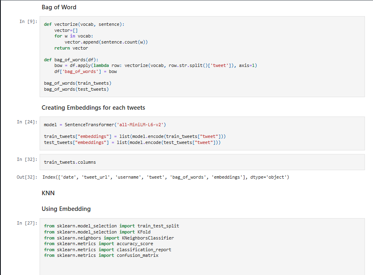The width and height of the screenshot is (373, 275).
Task: Click the In [27] cell prompt
Action: (x=27, y=223)
